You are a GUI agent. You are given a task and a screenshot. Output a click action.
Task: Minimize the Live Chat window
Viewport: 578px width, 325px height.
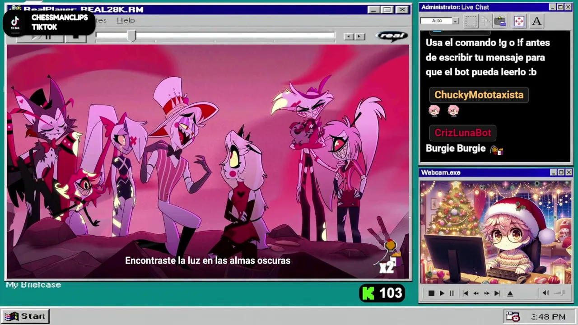(553, 7)
